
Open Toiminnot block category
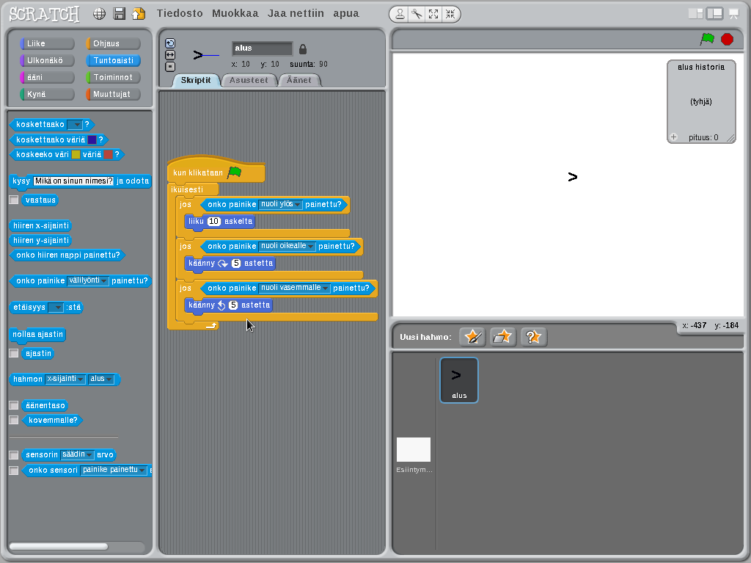pos(113,77)
